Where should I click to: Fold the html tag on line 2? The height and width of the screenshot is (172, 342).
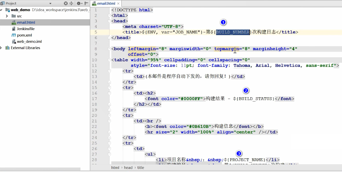pyautogui.click(x=109, y=16)
